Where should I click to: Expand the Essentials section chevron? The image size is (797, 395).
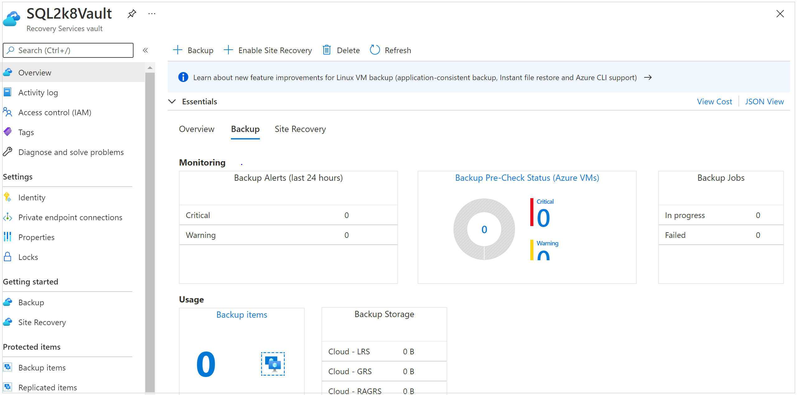pos(173,102)
